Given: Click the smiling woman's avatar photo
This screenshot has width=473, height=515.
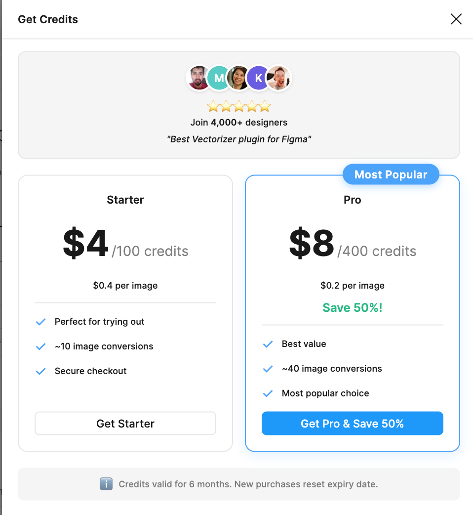Looking at the screenshot, I should [x=238, y=78].
